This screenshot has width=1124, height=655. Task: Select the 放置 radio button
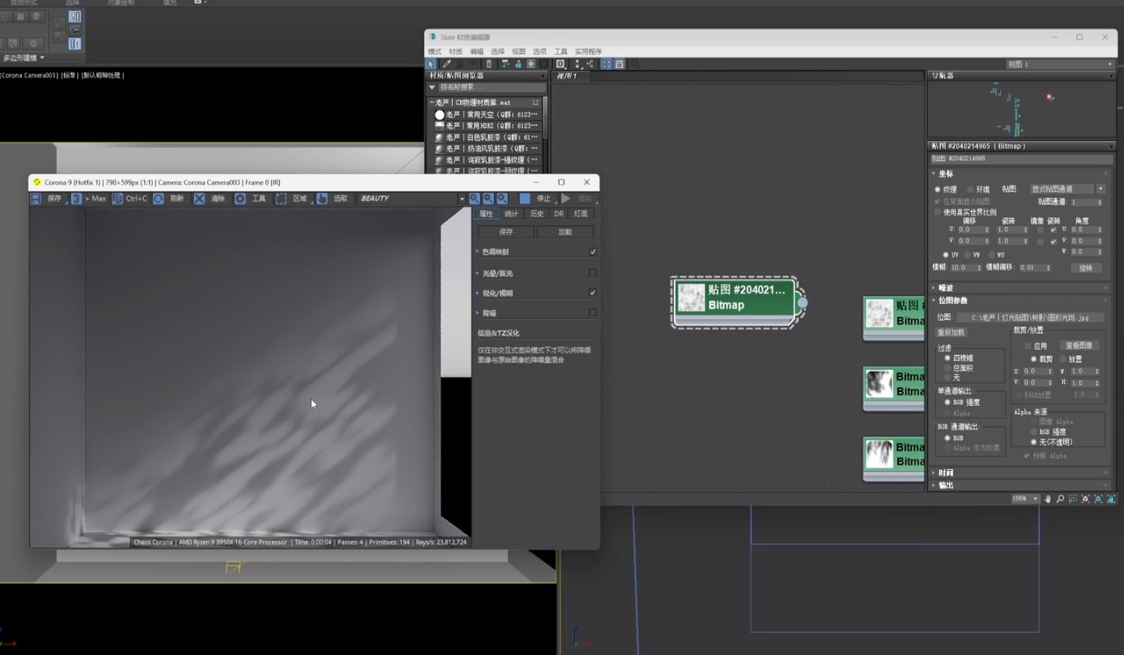click(x=1062, y=359)
